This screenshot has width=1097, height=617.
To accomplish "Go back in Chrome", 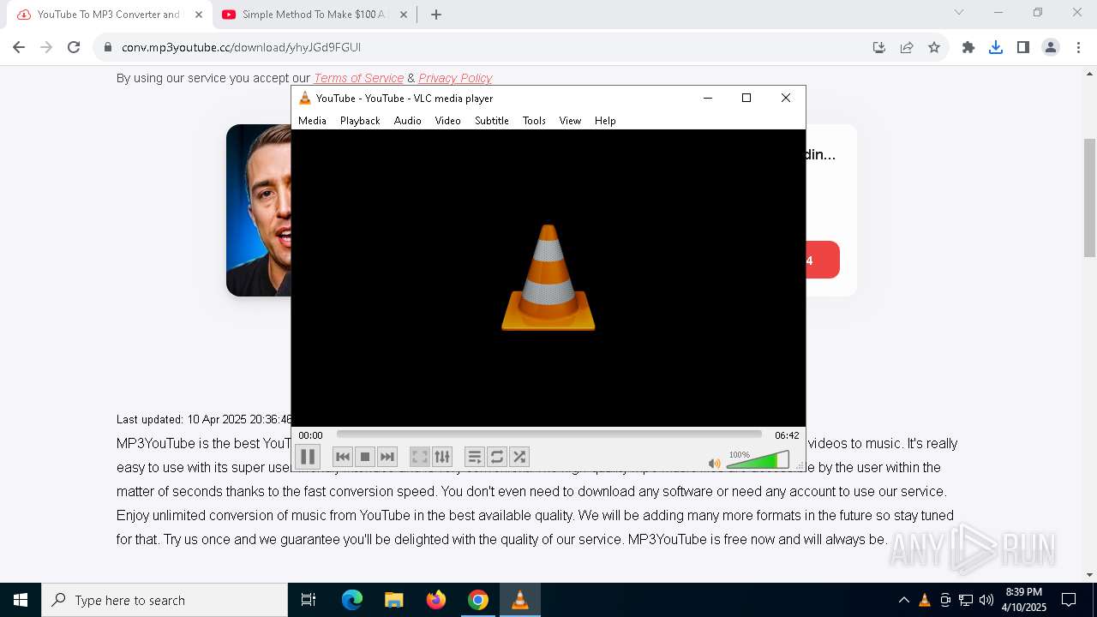I will pyautogui.click(x=19, y=47).
